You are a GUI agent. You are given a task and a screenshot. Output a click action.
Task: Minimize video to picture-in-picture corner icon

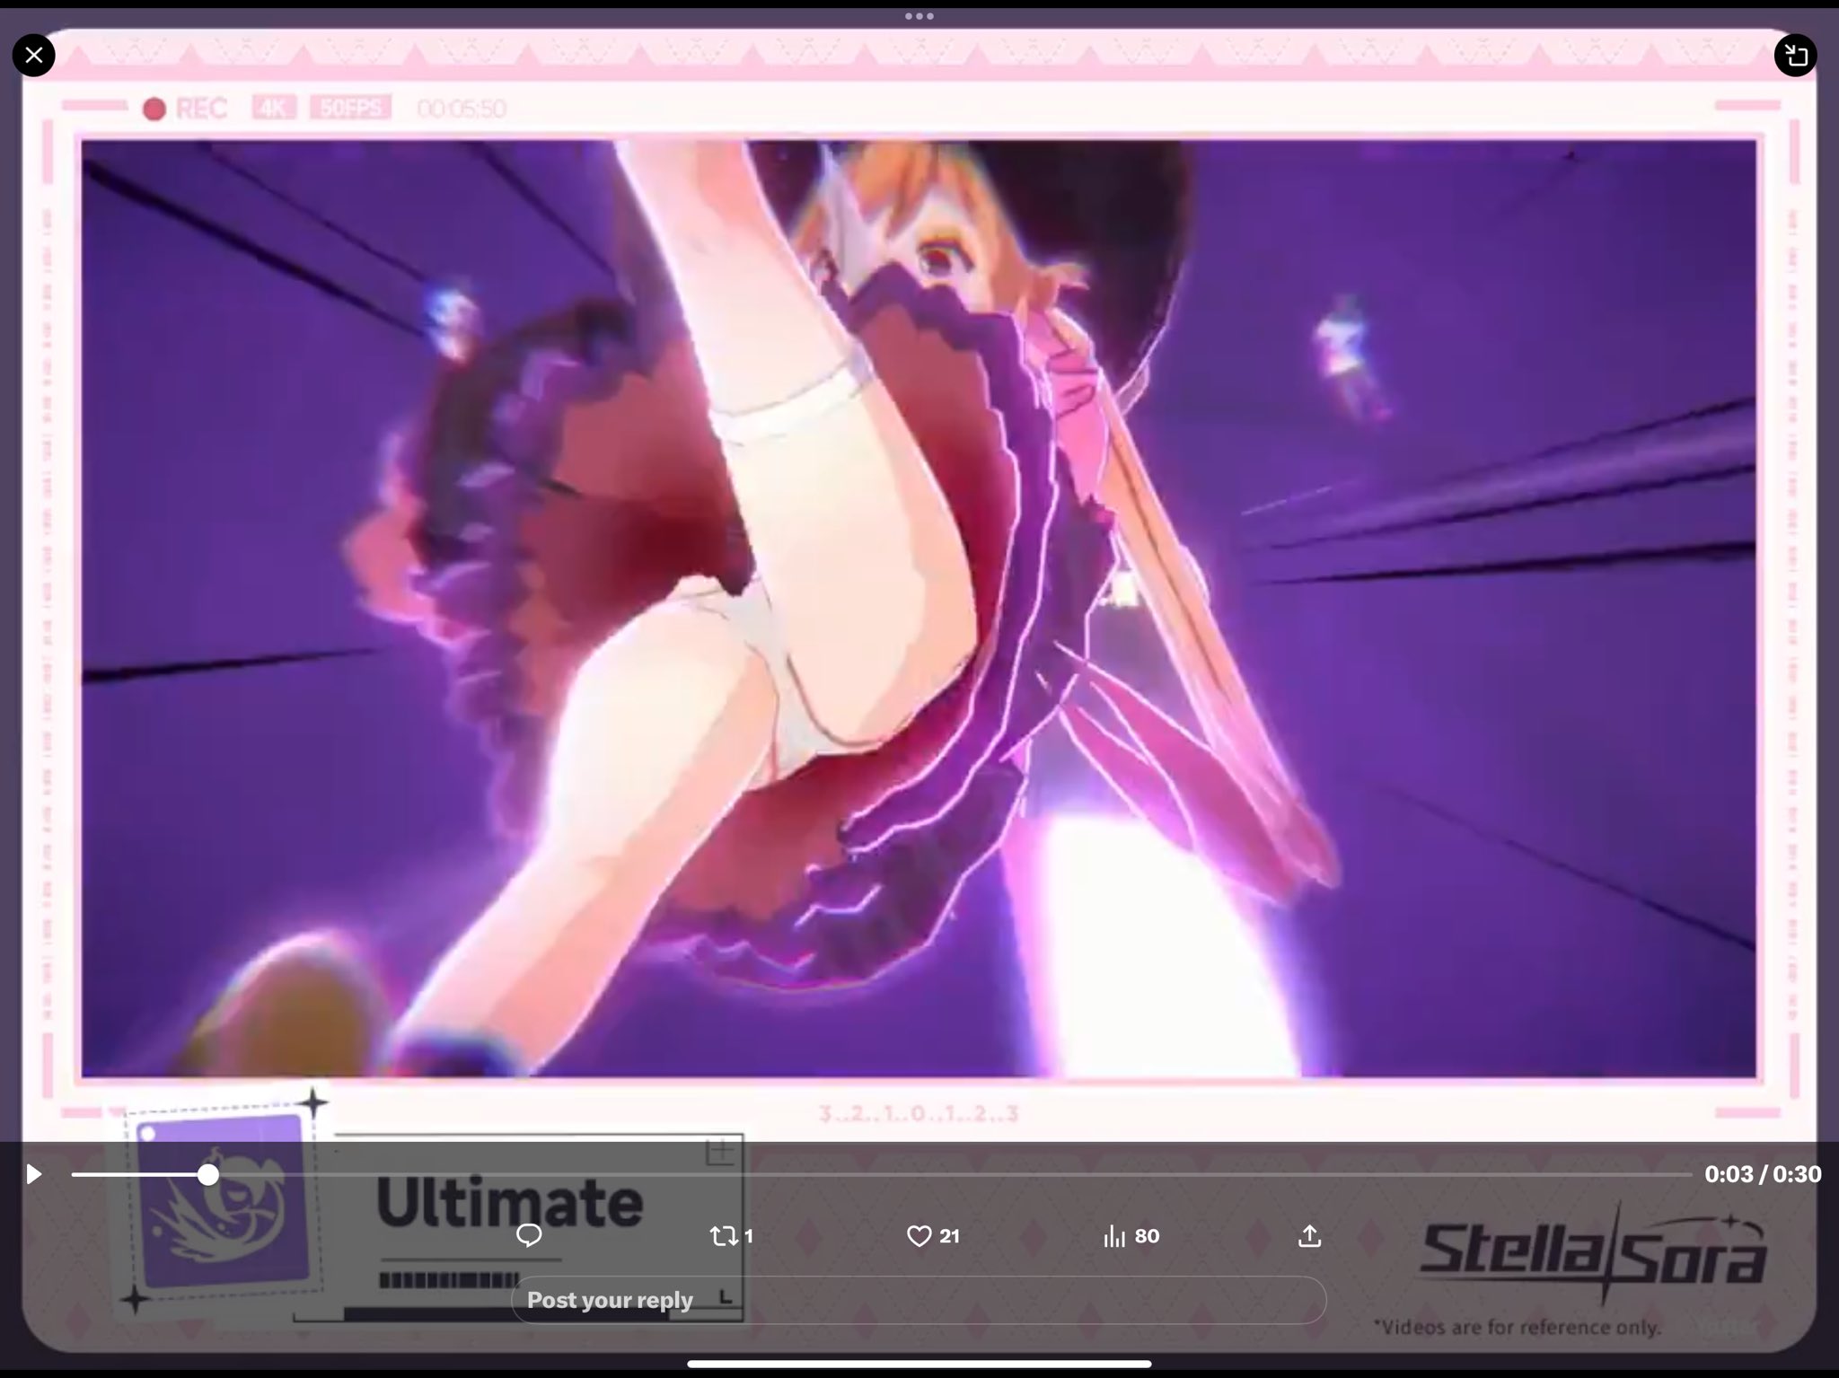tap(1795, 56)
